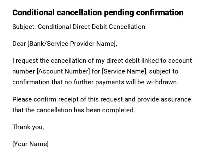Image resolution: width=216 pixels, height=163 pixels.
Task: Click the "Thank you," closing line
Action: coord(28,127)
